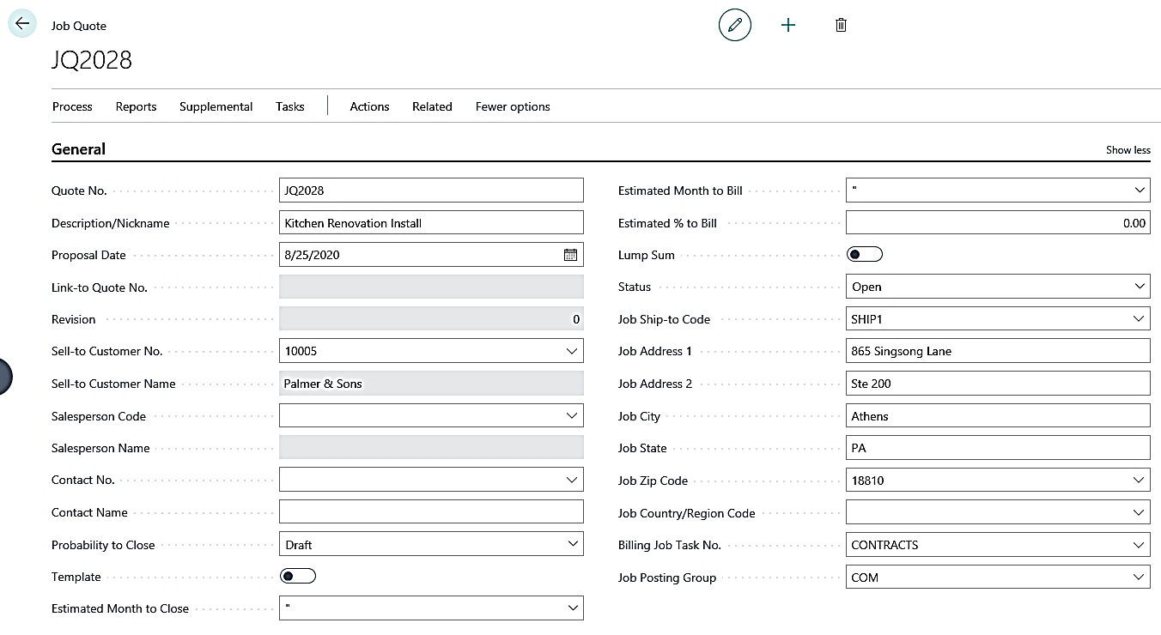1161x635 pixels.
Task: Toggle the Template switch
Action: (x=298, y=577)
